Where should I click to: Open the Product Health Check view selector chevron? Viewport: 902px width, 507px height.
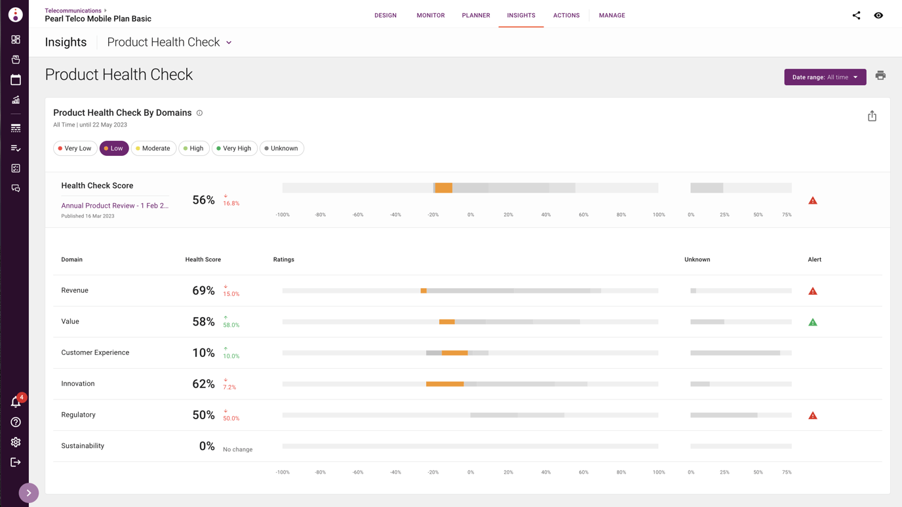click(x=228, y=42)
